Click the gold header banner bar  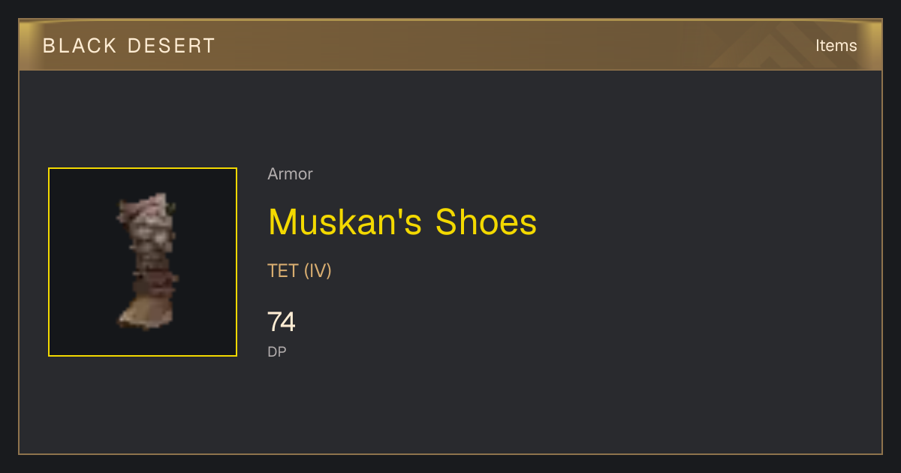point(450,45)
